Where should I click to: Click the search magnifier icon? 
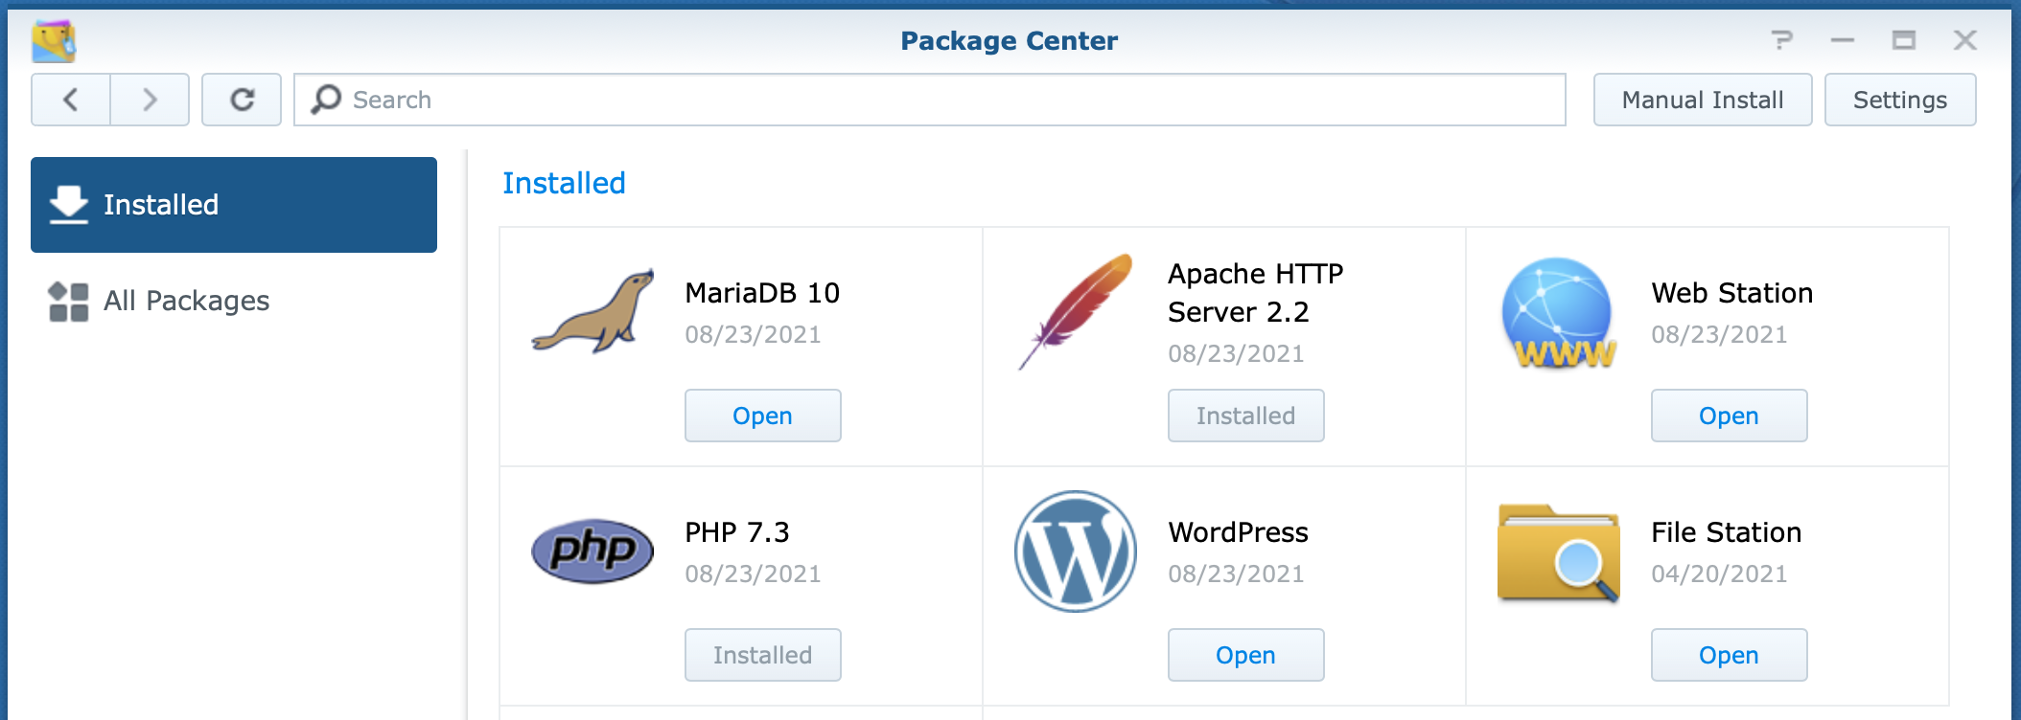[x=326, y=100]
